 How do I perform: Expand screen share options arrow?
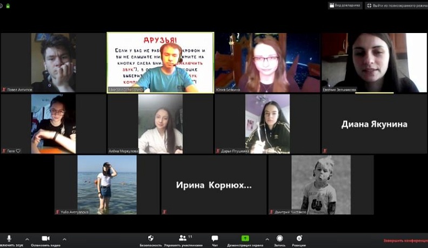point(267,239)
